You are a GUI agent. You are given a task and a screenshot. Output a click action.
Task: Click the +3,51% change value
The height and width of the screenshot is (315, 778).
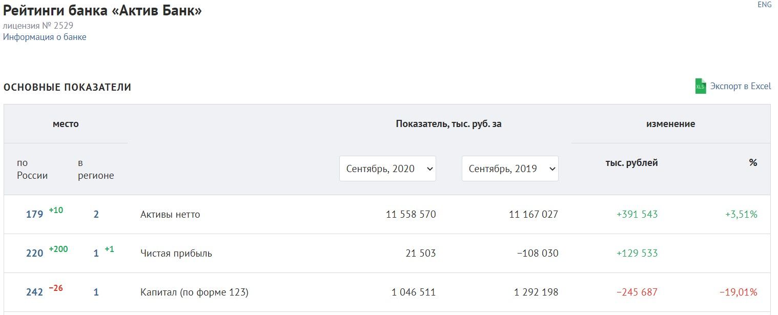[741, 215]
